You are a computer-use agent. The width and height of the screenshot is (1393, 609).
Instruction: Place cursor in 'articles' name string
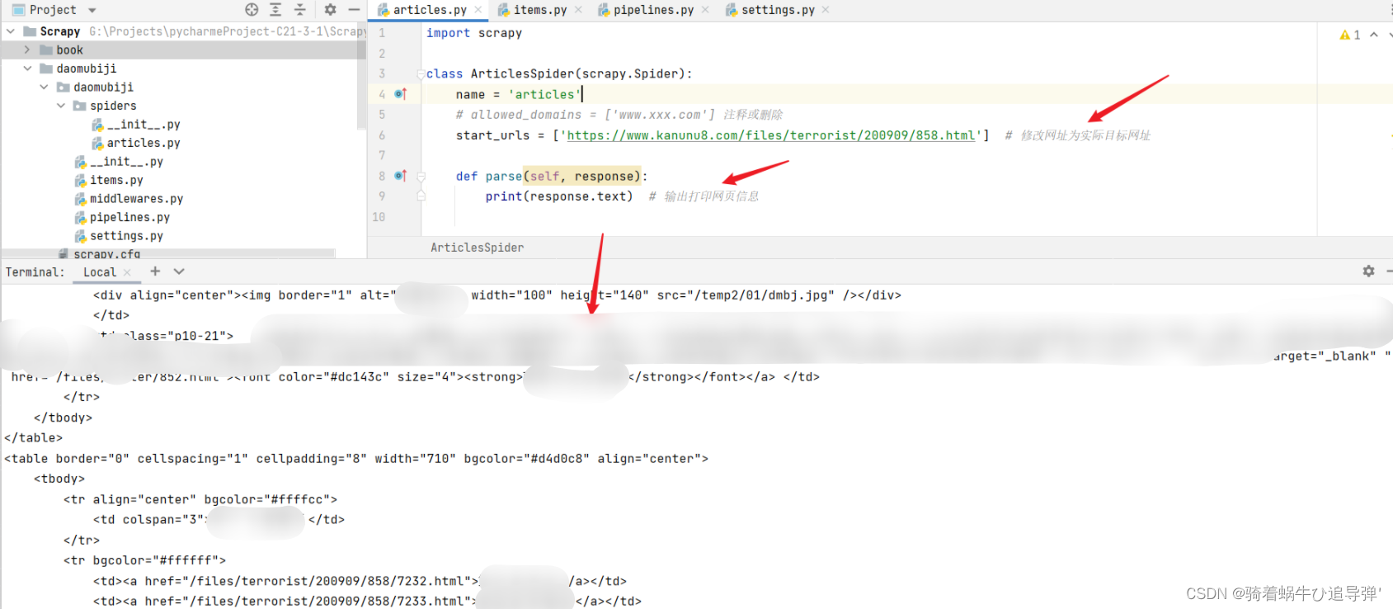[544, 94]
